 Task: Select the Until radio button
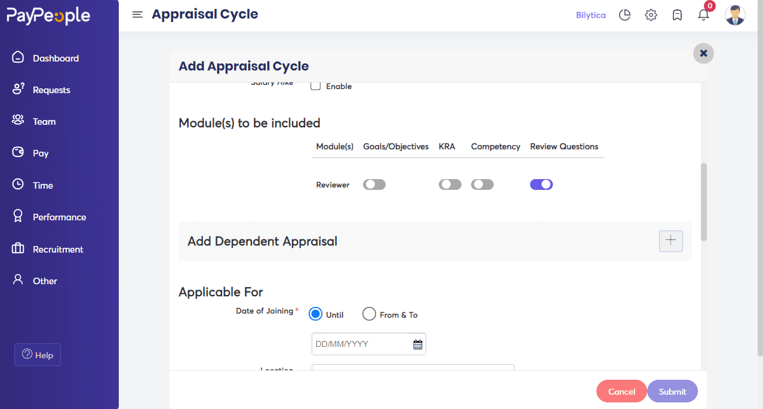pyautogui.click(x=316, y=314)
